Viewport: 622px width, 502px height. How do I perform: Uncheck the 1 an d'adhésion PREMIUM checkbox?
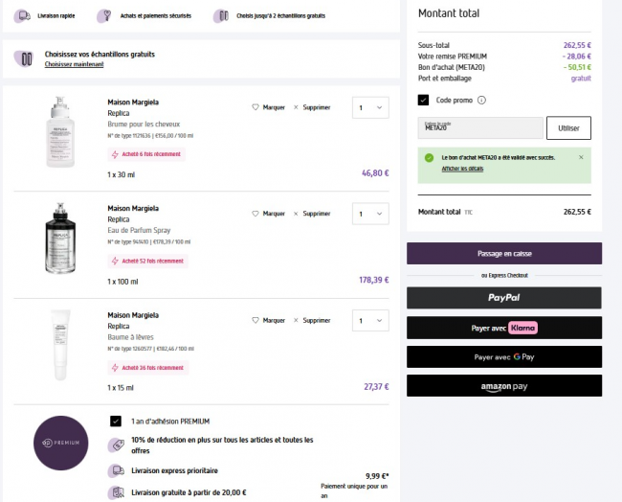click(116, 421)
